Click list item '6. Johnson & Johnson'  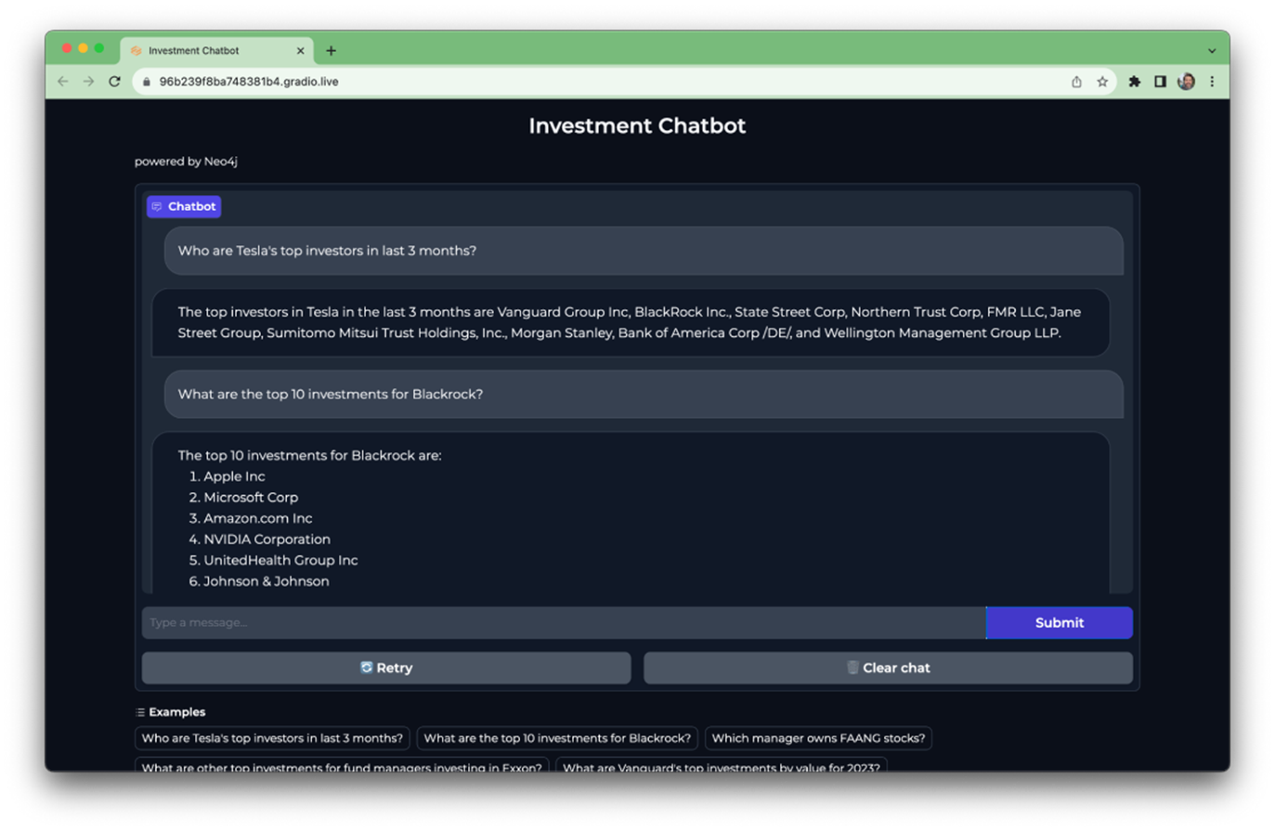pyautogui.click(x=258, y=581)
